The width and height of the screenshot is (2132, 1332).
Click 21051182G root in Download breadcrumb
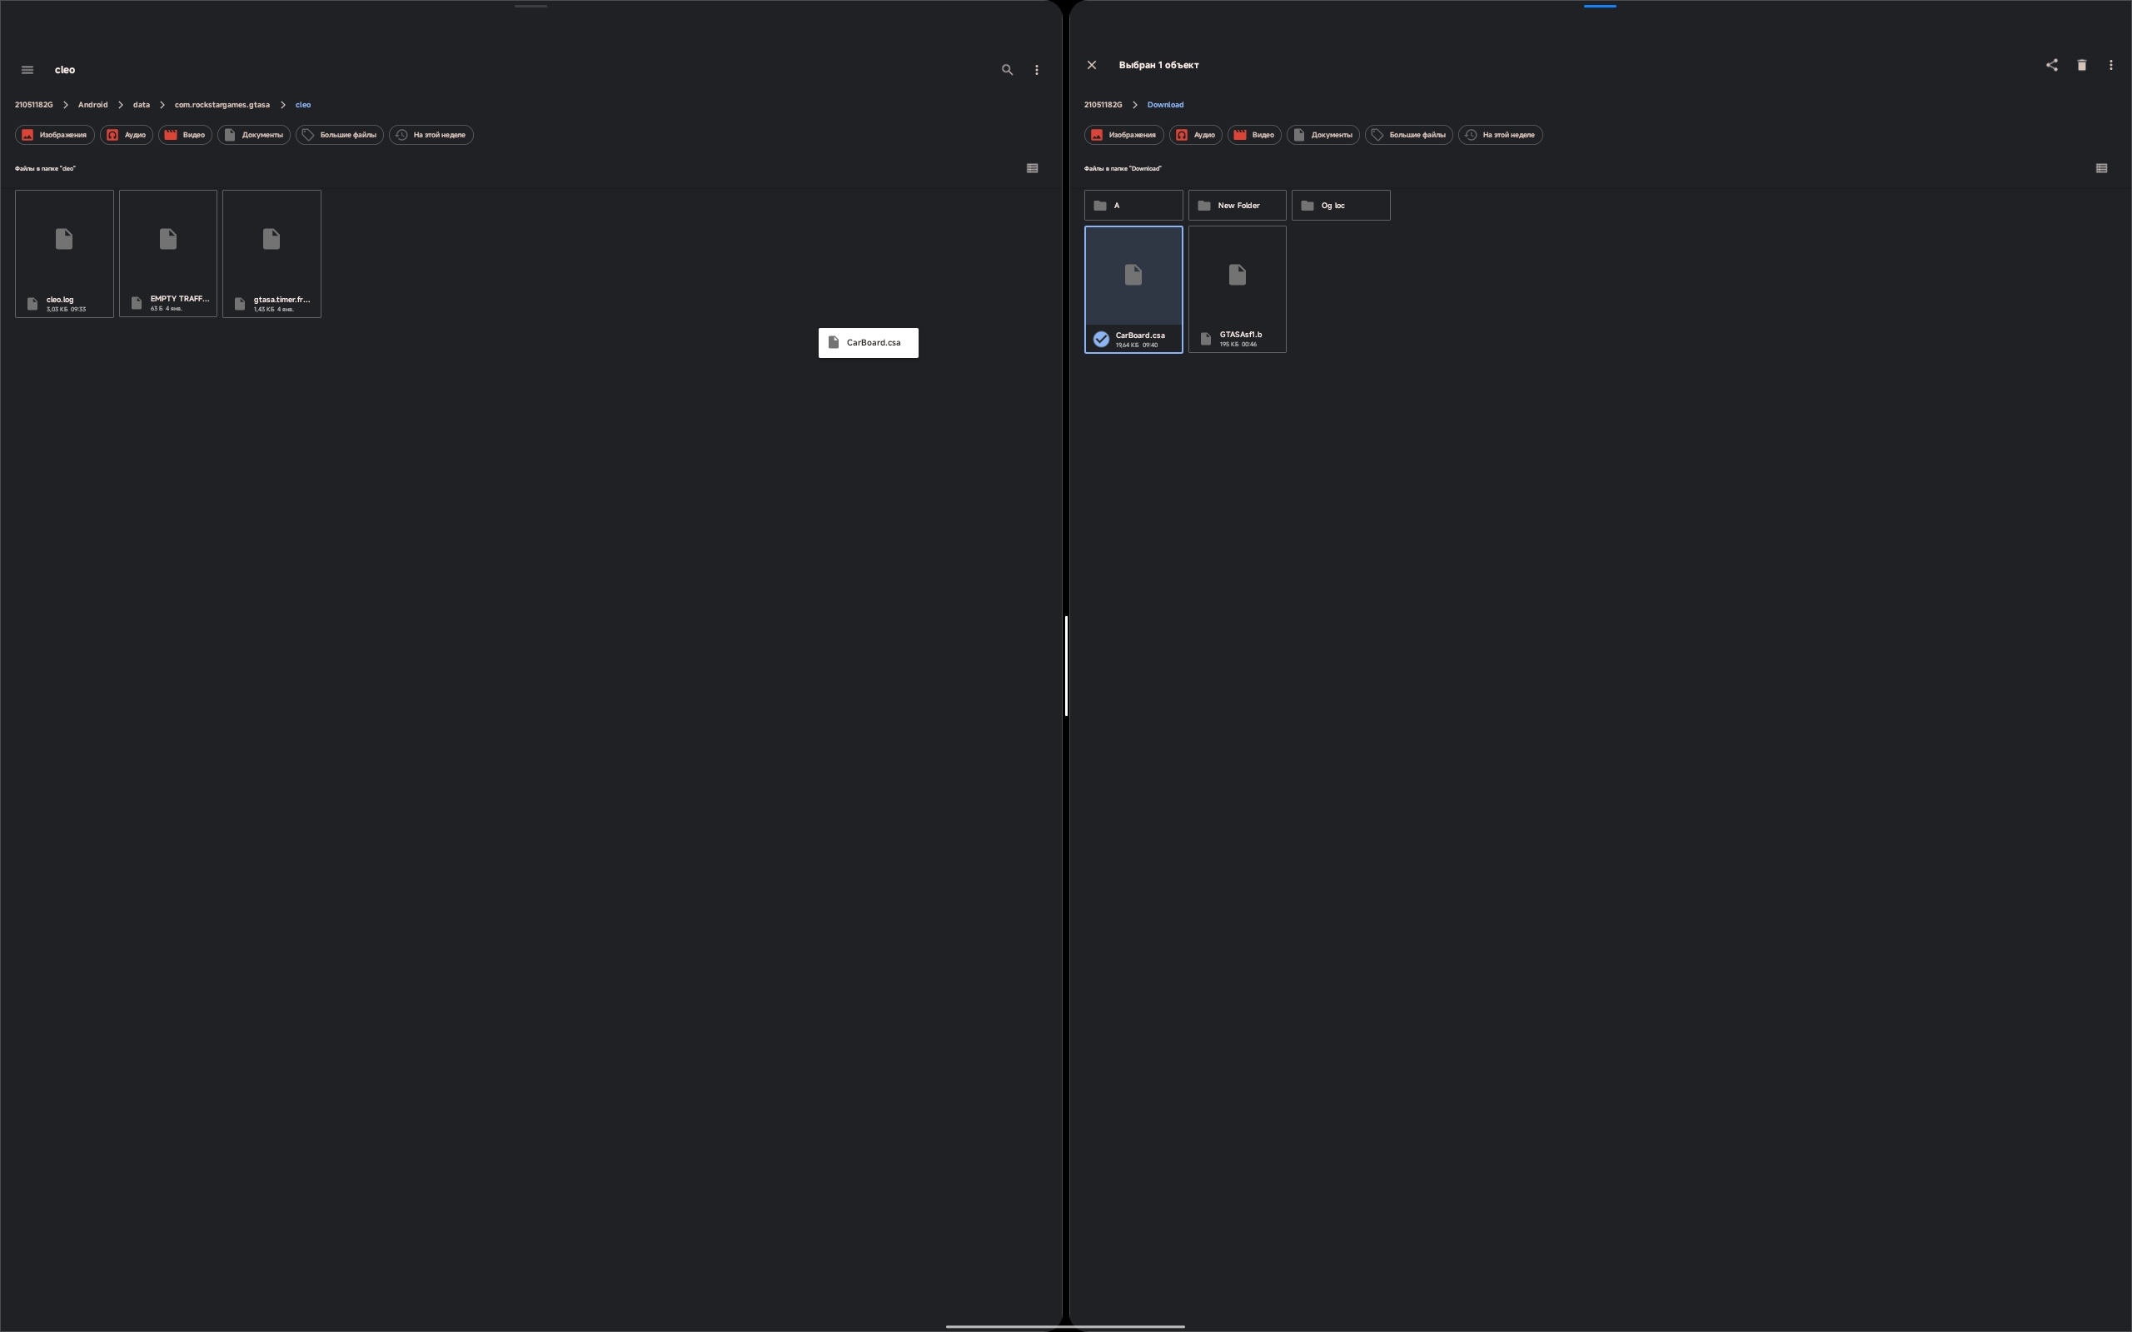(1103, 105)
